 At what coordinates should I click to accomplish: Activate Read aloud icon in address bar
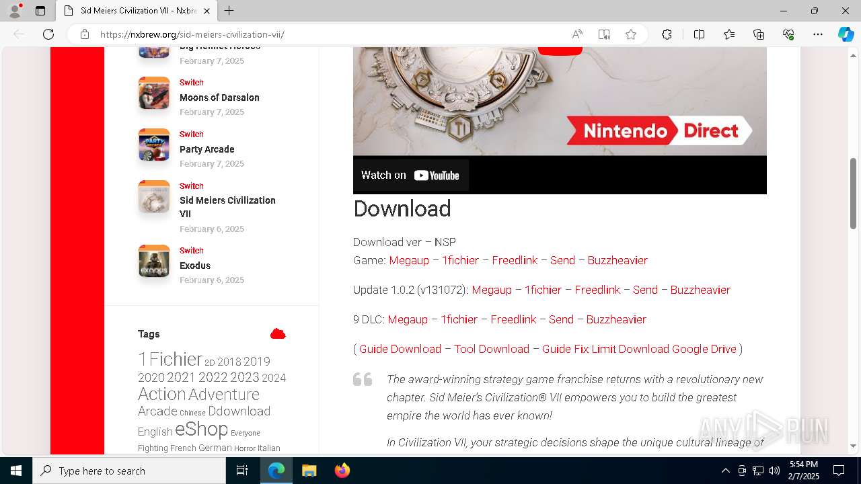(577, 34)
